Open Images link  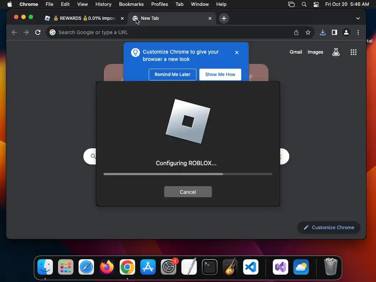315,52
